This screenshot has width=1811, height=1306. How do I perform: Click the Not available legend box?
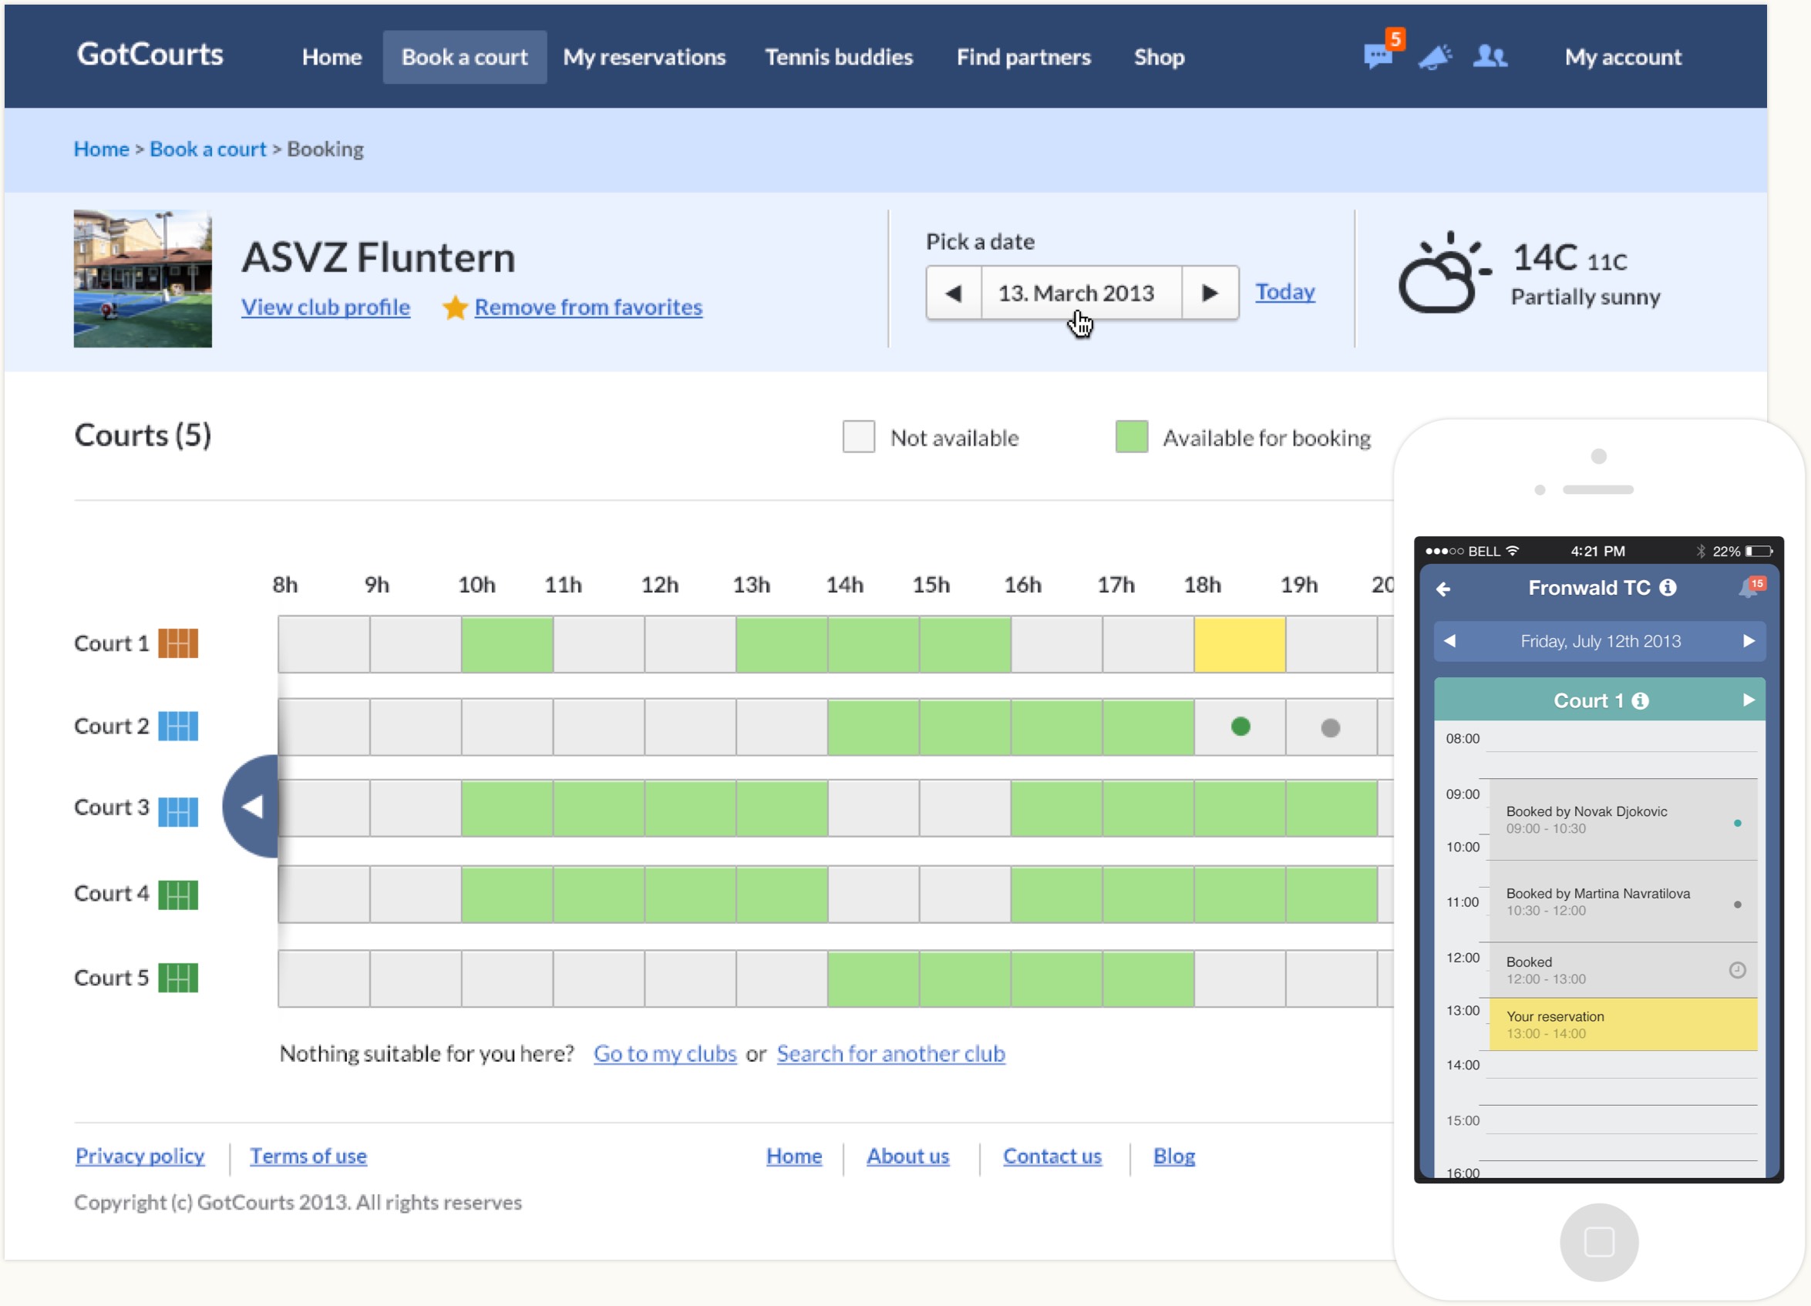click(858, 437)
